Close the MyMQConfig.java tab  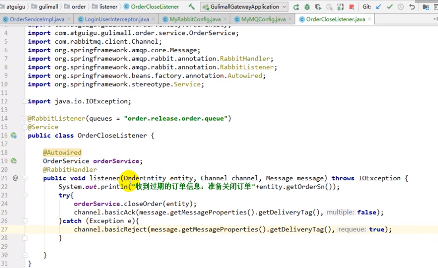click(x=291, y=19)
